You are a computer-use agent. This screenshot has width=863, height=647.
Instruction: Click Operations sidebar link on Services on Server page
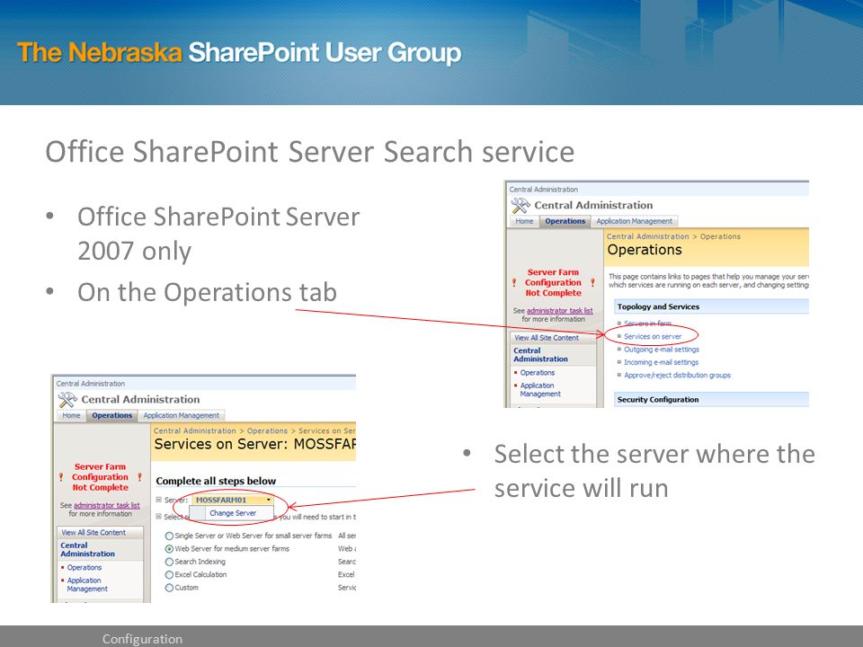point(85,567)
